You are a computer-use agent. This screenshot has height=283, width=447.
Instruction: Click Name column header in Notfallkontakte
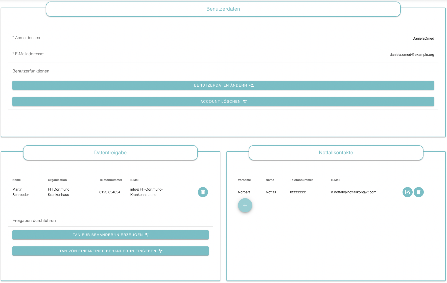pyautogui.click(x=270, y=180)
